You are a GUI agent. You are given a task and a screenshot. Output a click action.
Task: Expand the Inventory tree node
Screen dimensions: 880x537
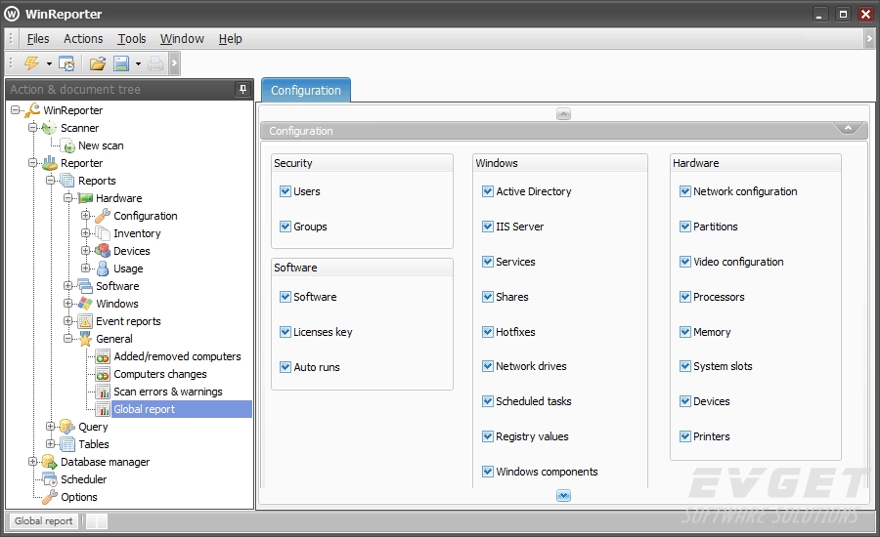85,233
